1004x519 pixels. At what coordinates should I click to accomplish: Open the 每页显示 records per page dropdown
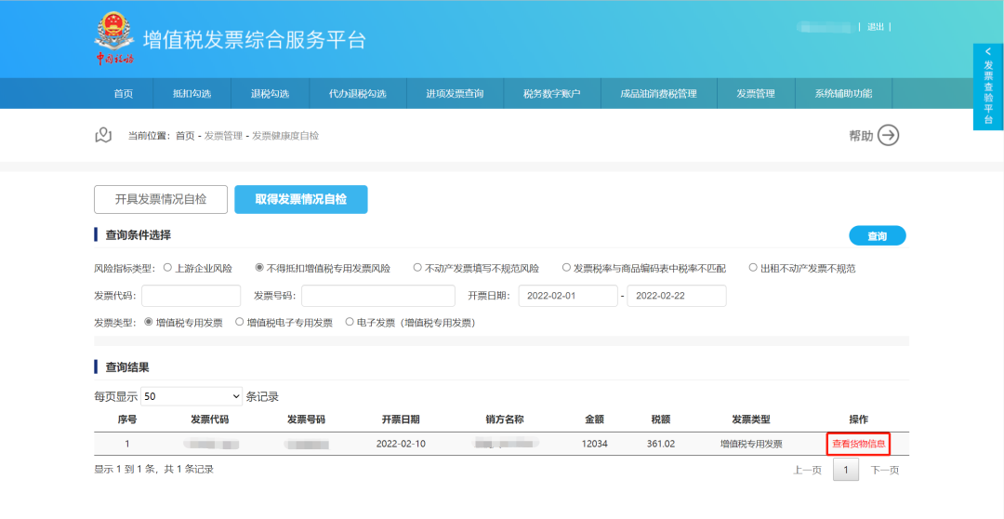[192, 396]
